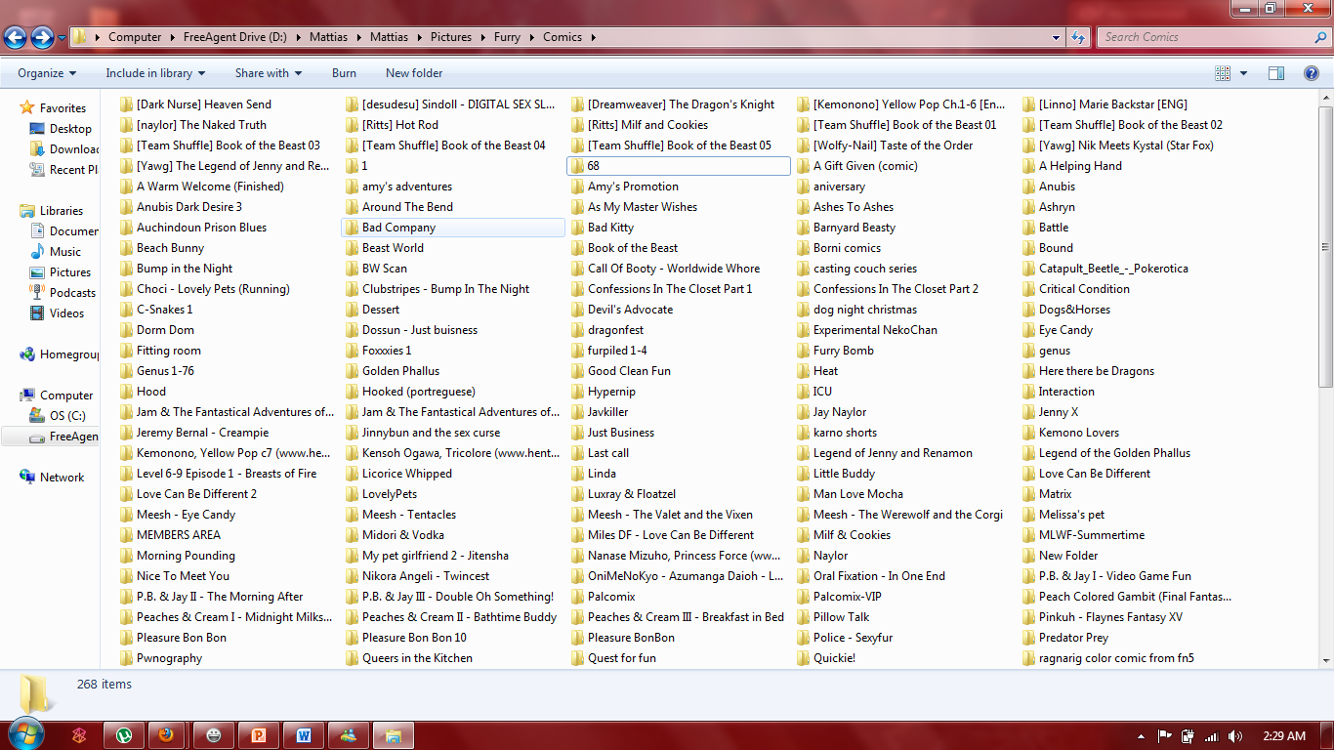Click the Videos library icon

pyautogui.click(x=37, y=312)
